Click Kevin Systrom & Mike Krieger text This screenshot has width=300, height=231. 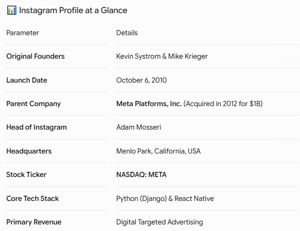(162, 56)
